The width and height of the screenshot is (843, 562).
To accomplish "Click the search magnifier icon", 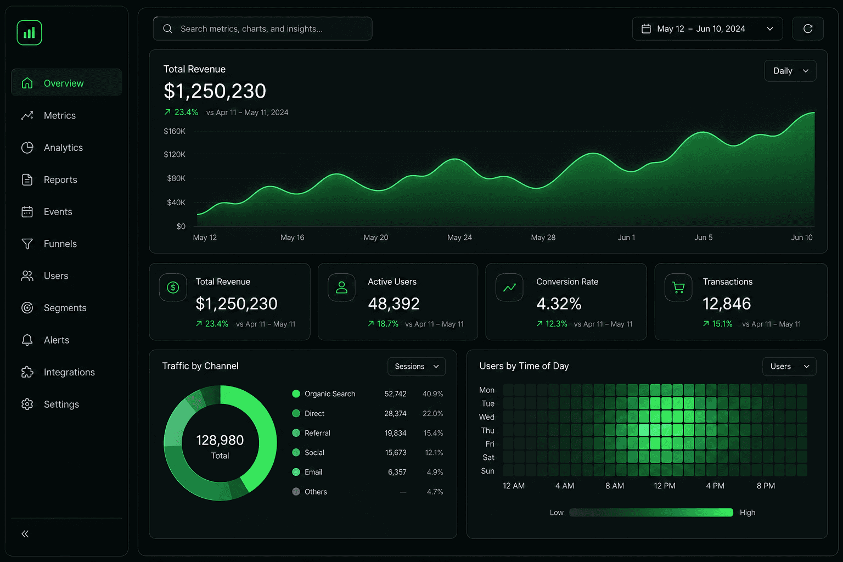I will (x=167, y=29).
